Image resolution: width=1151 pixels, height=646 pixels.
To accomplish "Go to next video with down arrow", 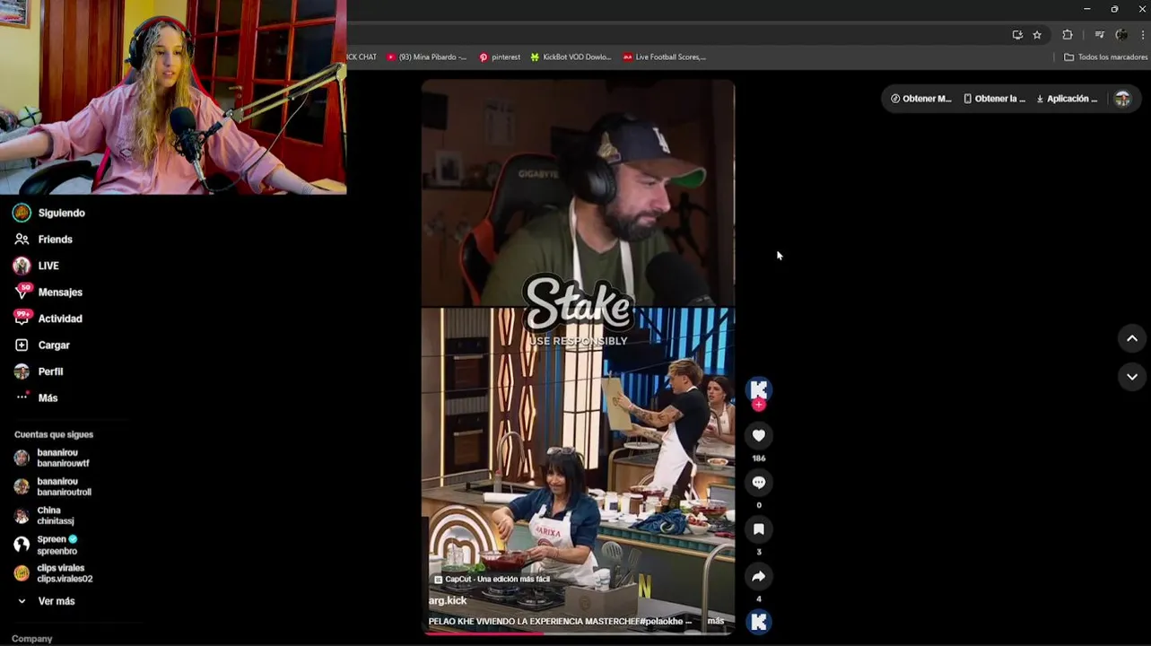I will 1132,377.
